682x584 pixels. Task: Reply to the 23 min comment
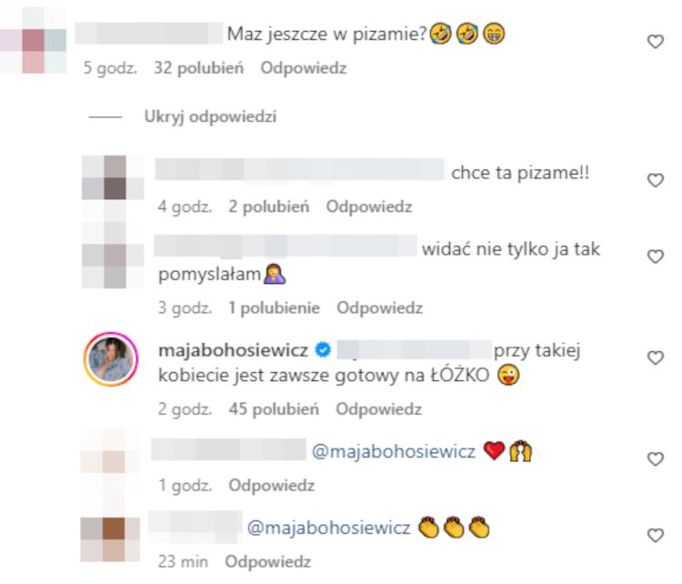coord(268,562)
